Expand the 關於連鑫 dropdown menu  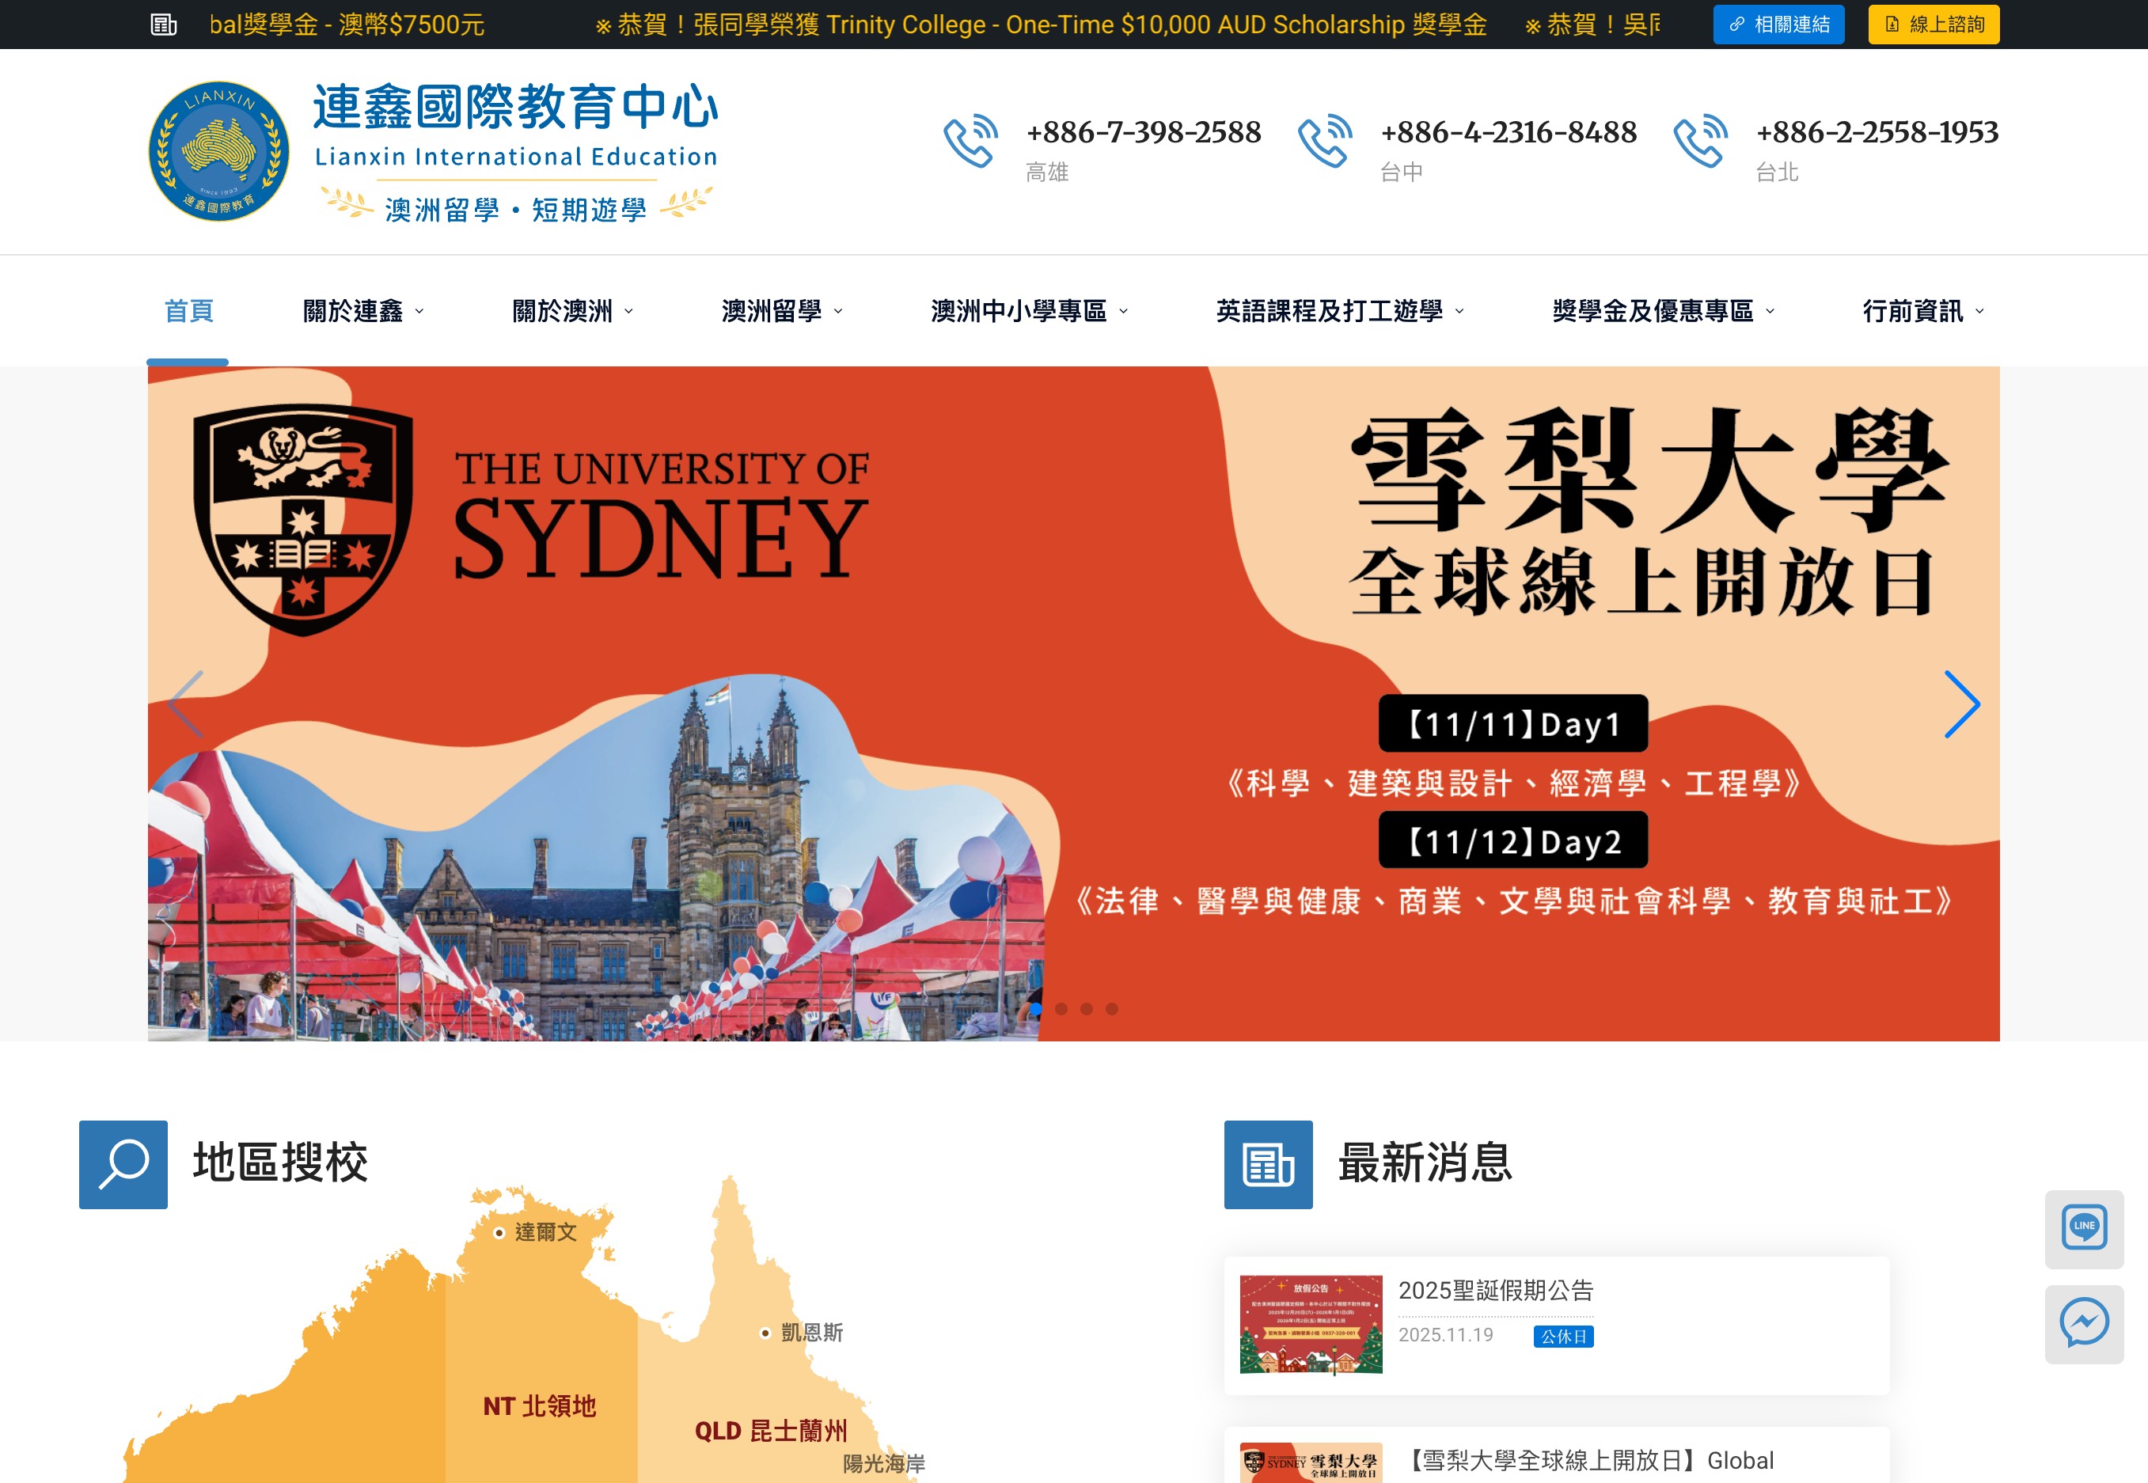click(x=363, y=310)
